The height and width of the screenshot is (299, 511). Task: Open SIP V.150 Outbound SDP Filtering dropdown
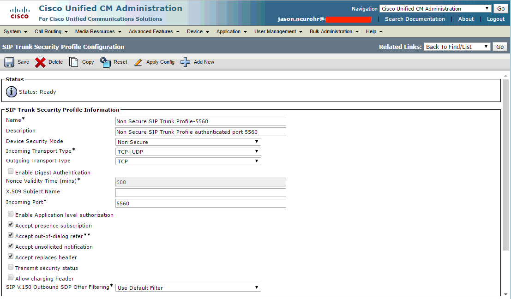(x=188, y=287)
